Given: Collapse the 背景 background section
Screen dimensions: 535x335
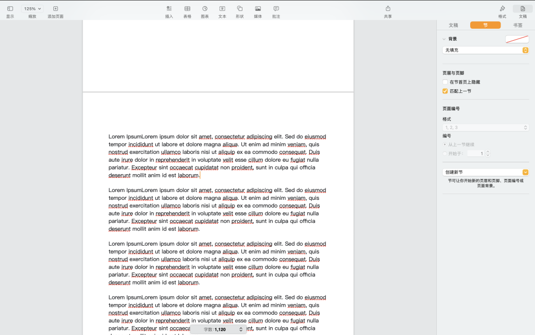Looking at the screenshot, I should (444, 39).
